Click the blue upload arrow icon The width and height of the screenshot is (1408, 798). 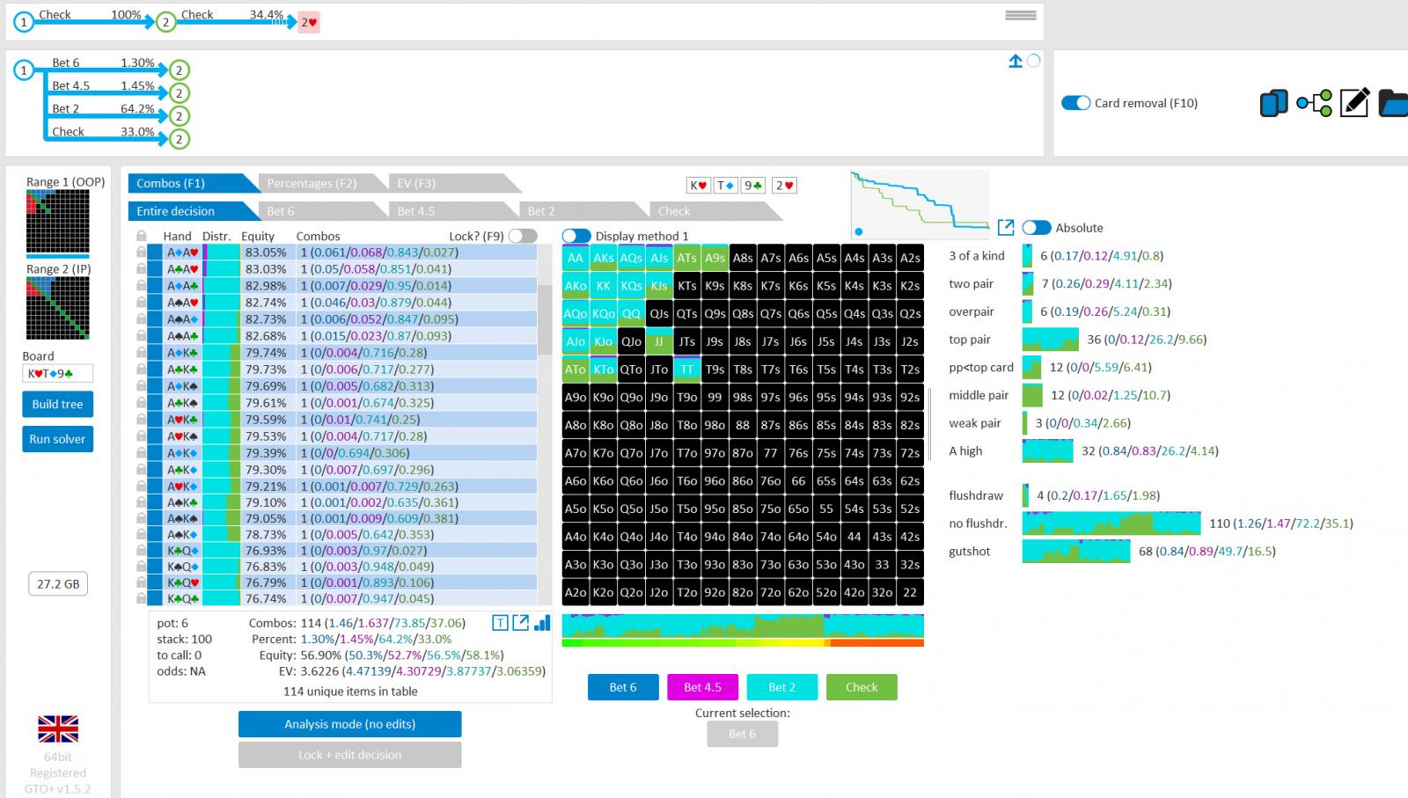(x=1016, y=62)
